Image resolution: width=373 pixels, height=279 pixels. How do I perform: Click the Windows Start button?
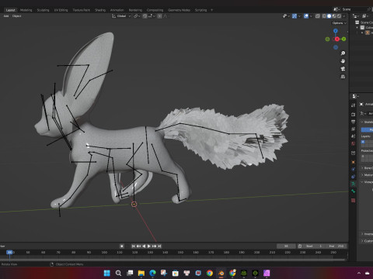(106, 273)
